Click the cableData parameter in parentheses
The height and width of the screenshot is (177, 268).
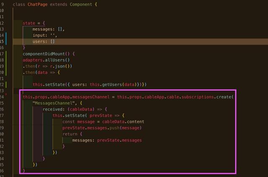click(x=81, y=109)
